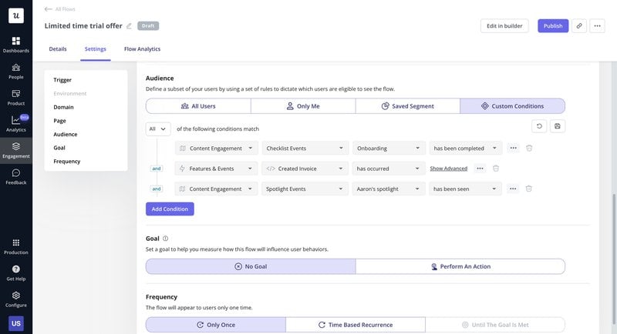Select the Perform An Action goal
This screenshot has height=334, width=617.
coord(460,266)
